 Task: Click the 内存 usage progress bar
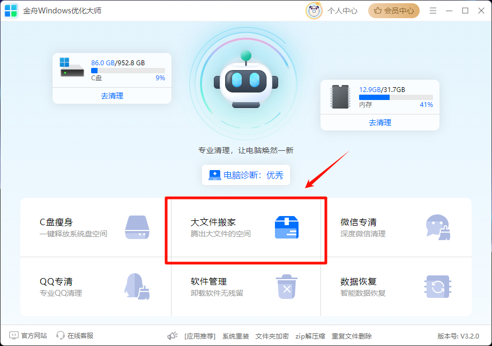pos(396,97)
